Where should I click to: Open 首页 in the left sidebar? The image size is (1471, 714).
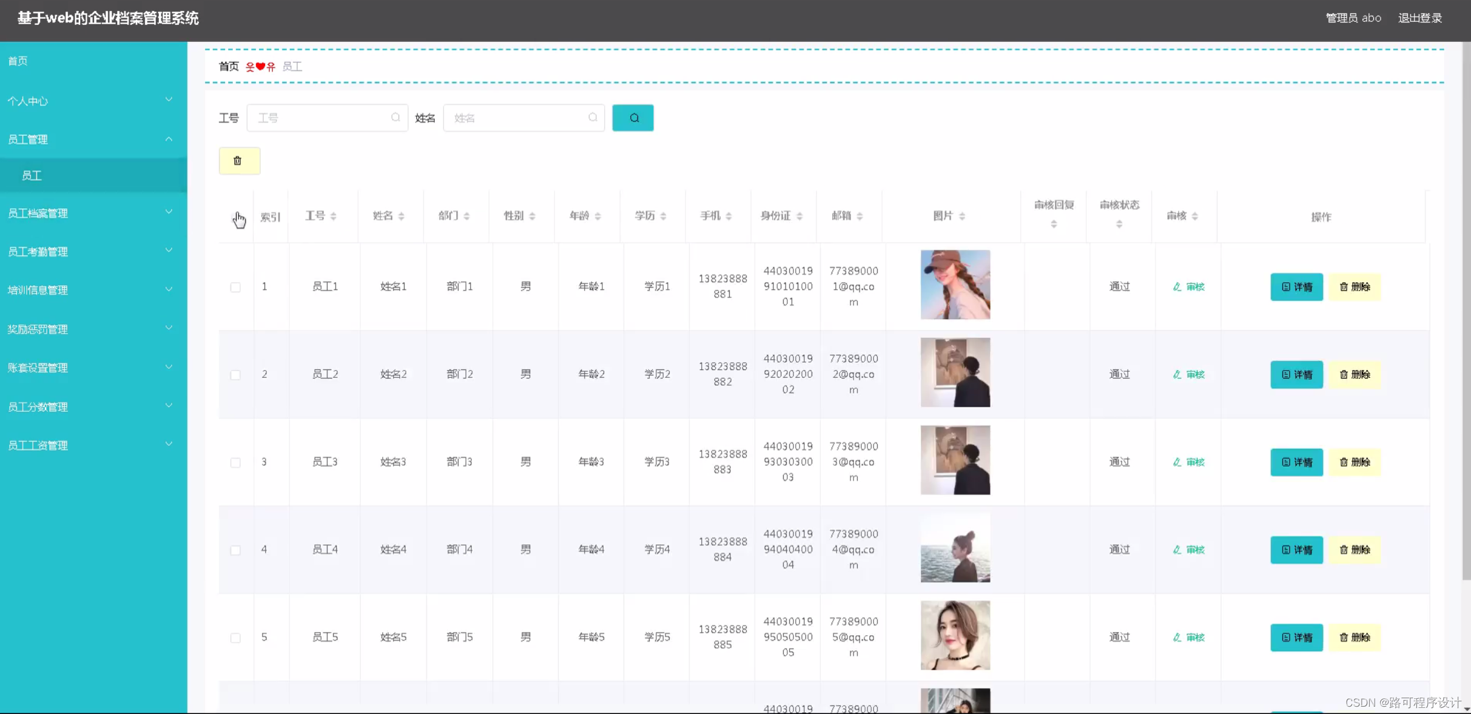click(18, 61)
